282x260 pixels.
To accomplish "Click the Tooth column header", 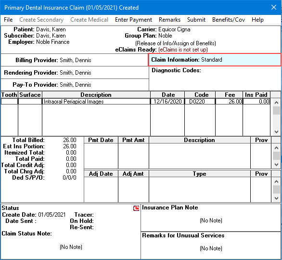I will pos(9,95).
